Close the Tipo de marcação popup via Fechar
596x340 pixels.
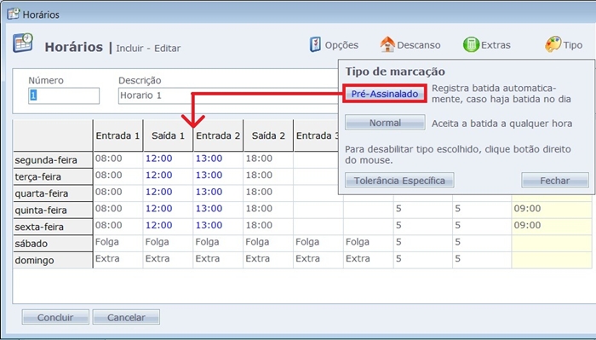pos(555,181)
